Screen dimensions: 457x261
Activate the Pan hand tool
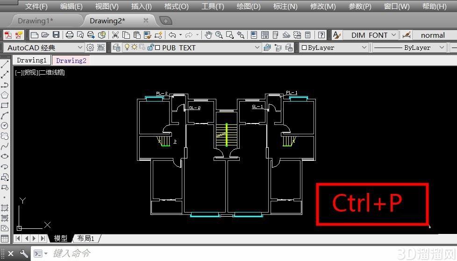(208, 35)
